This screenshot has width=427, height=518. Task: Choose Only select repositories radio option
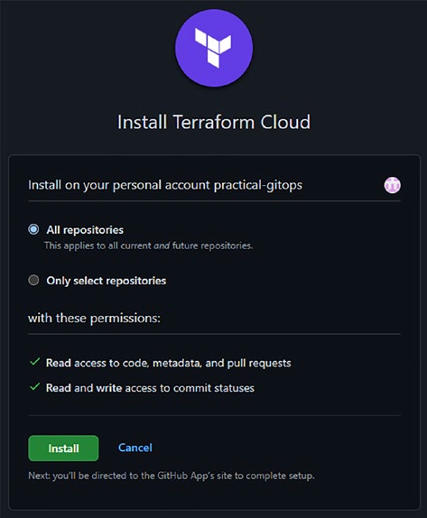point(33,280)
